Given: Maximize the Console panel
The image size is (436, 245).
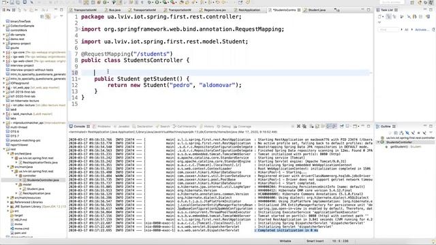Looking at the screenshot, I should coord(369,126).
